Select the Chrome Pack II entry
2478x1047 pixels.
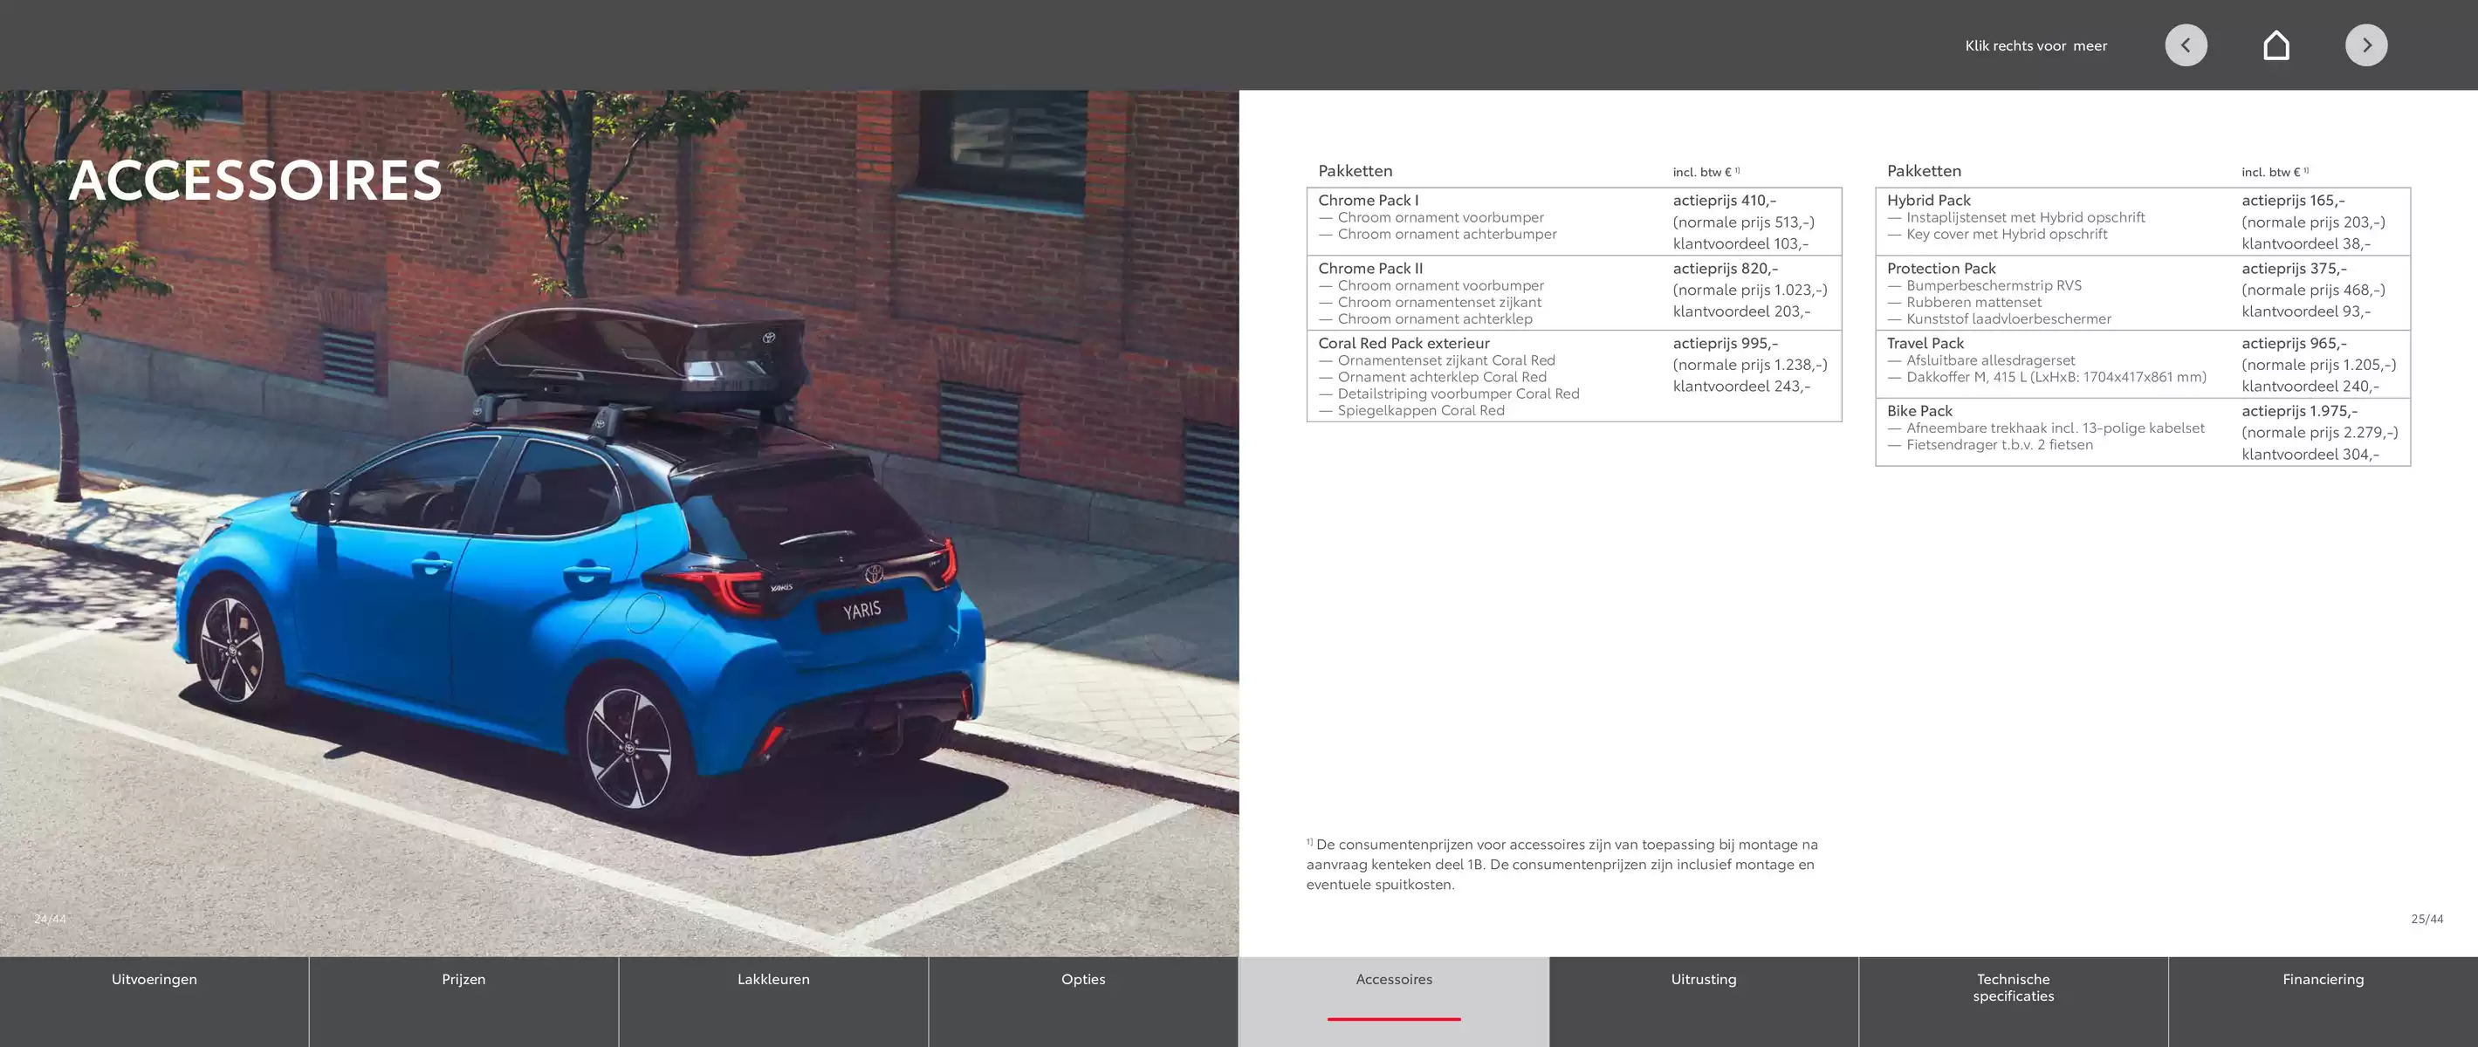click(1574, 292)
